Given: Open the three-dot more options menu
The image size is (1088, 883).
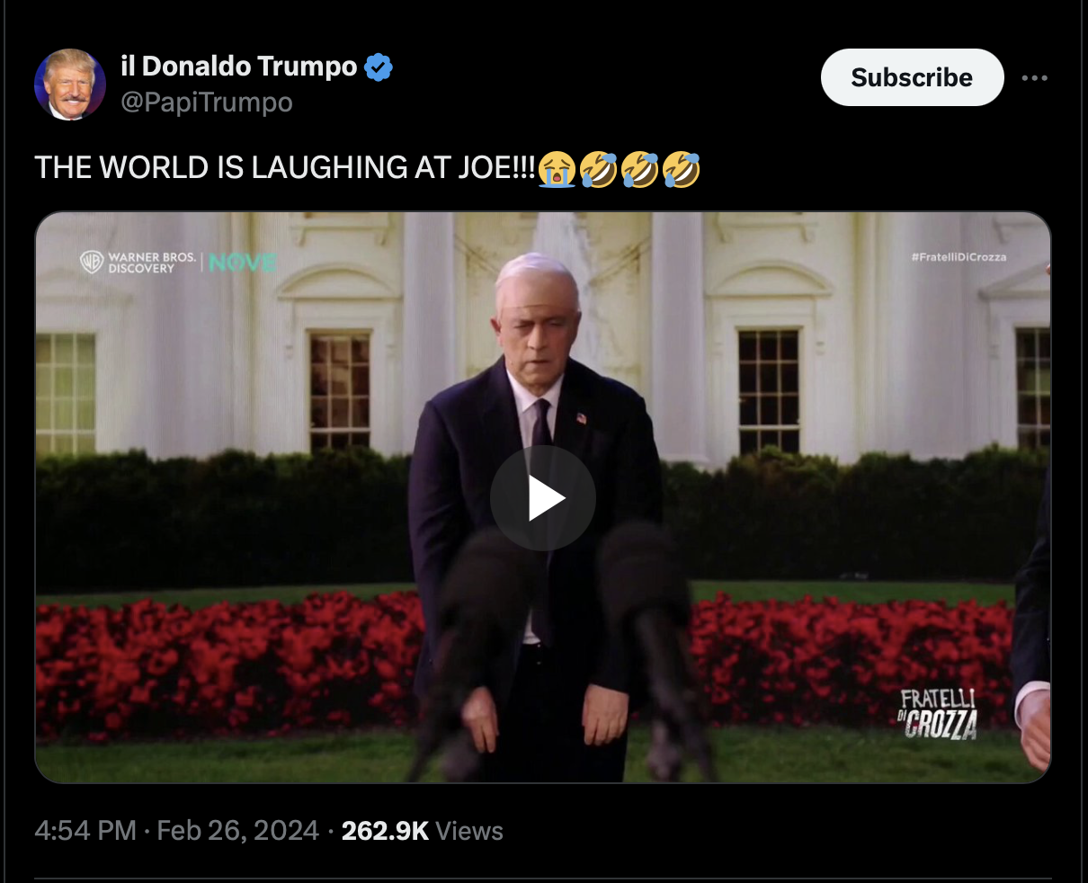Looking at the screenshot, I should (x=1035, y=78).
